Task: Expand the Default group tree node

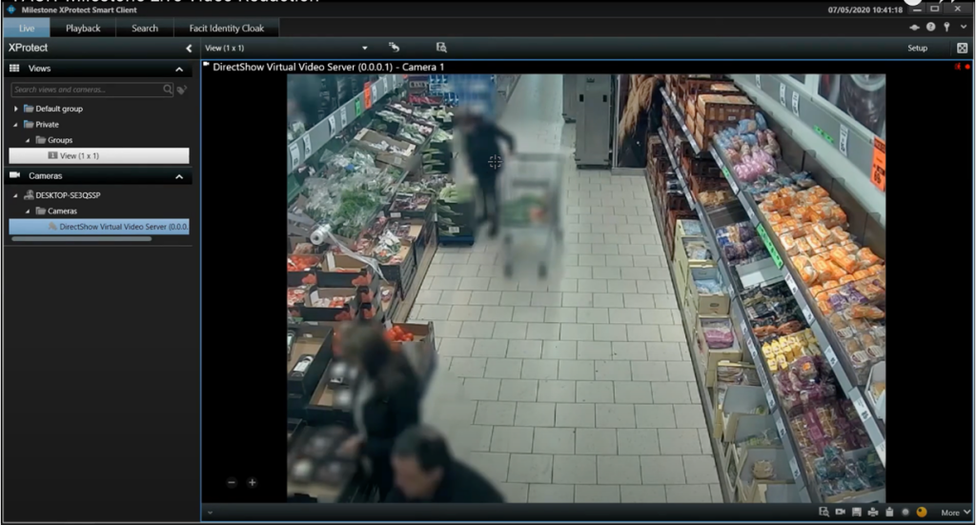Action: pyautogui.click(x=16, y=109)
